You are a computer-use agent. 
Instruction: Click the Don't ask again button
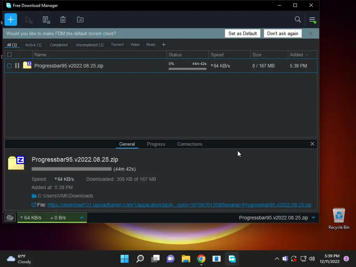[283, 33]
